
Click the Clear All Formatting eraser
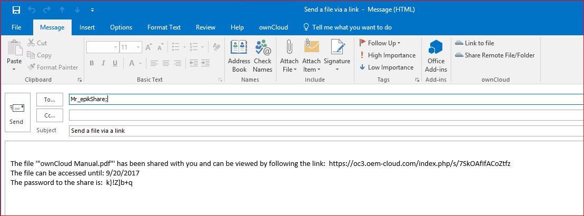coord(216,47)
